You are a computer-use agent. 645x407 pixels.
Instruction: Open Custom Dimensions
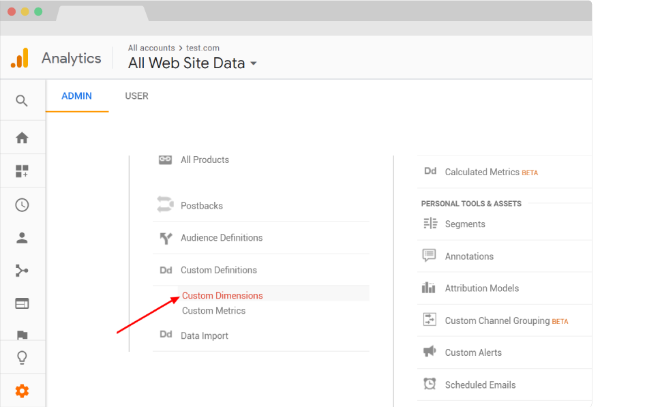pyautogui.click(x=221, y=295)
